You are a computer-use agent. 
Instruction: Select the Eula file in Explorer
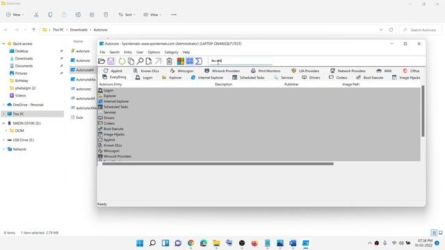[76, 117]
